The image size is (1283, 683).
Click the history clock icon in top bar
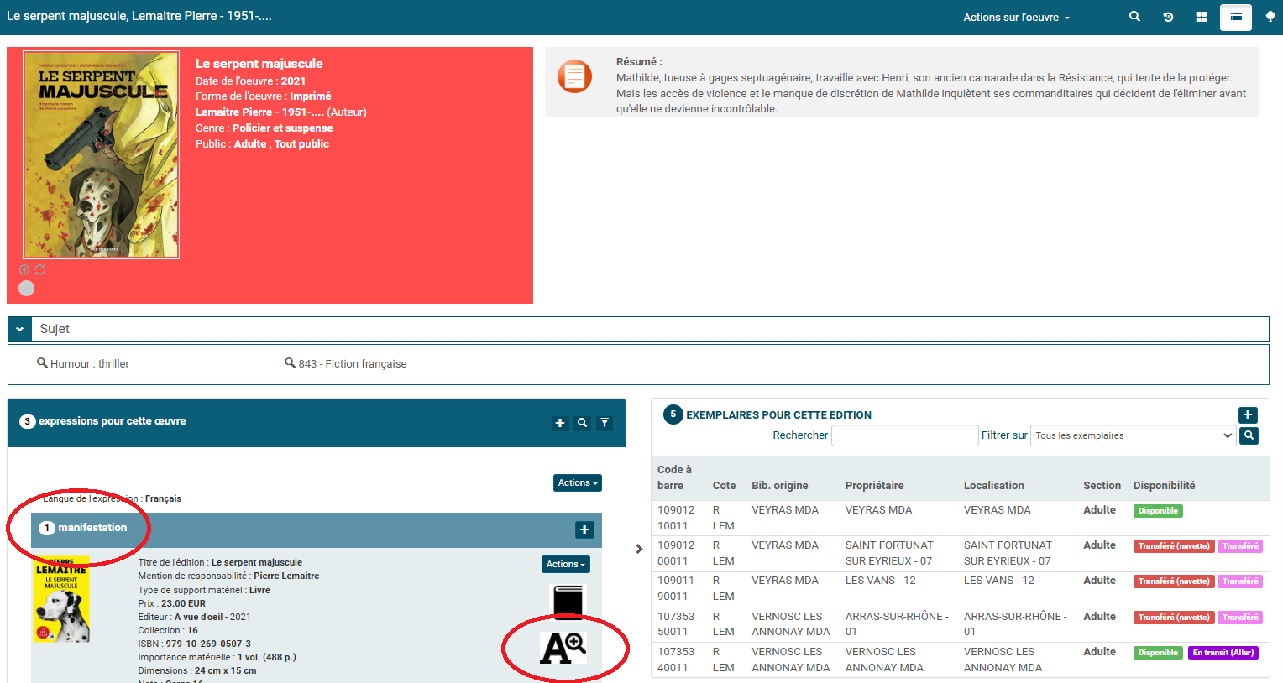[x=1168, y=17]
